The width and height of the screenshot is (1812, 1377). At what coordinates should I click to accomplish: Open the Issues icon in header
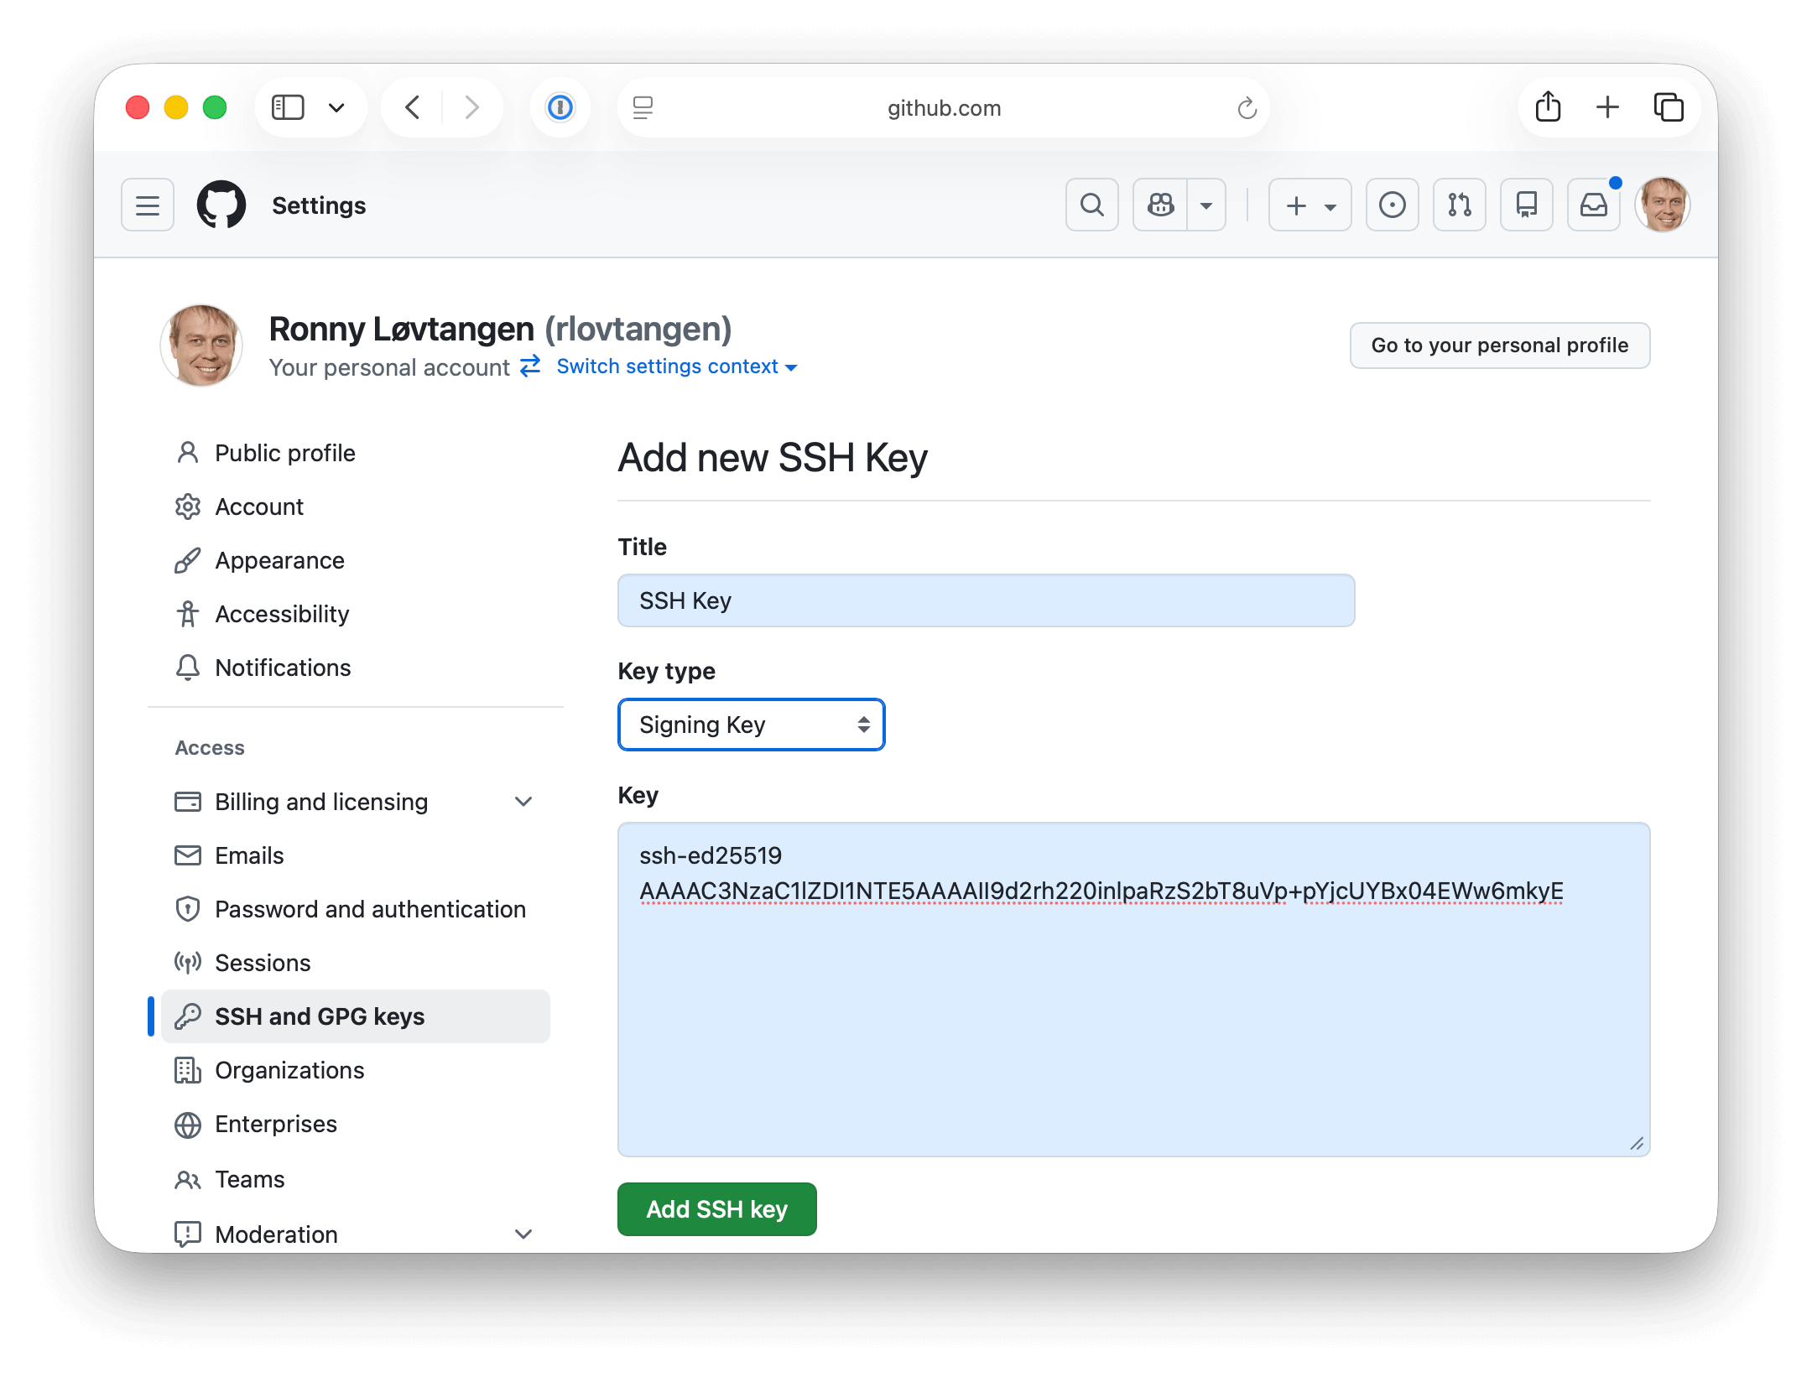[1392, 205]
